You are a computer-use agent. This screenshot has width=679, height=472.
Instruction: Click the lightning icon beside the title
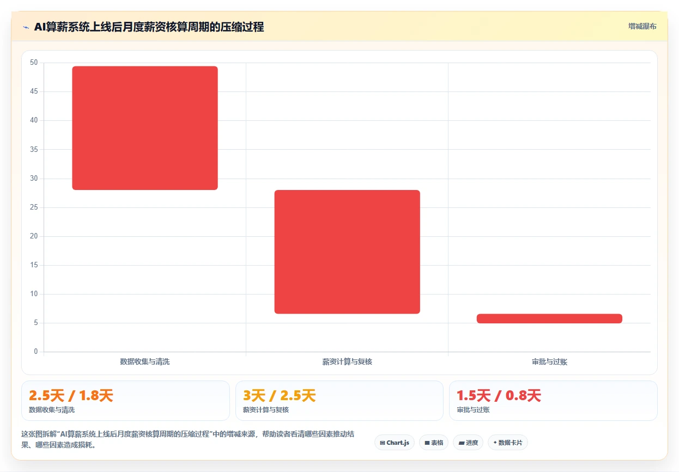(26, 27)
